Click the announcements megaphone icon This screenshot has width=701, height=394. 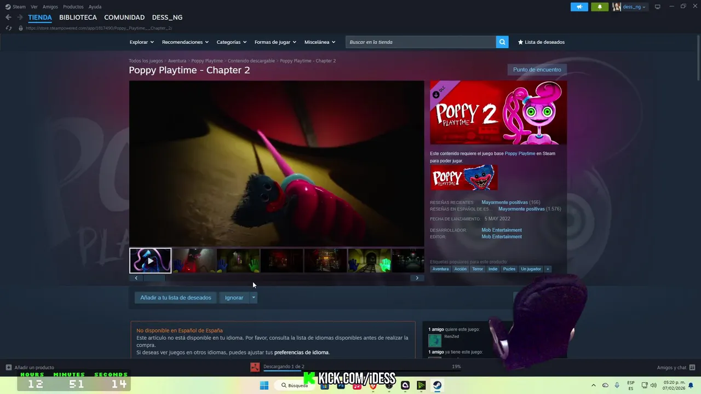[579, 7]
